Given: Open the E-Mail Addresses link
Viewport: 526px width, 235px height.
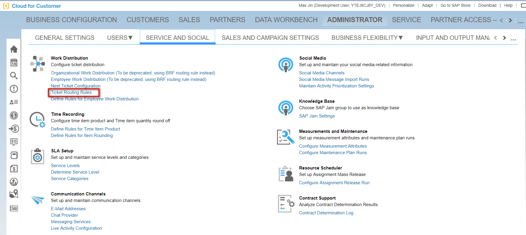Looking at the screenshot, I should 68,209.
